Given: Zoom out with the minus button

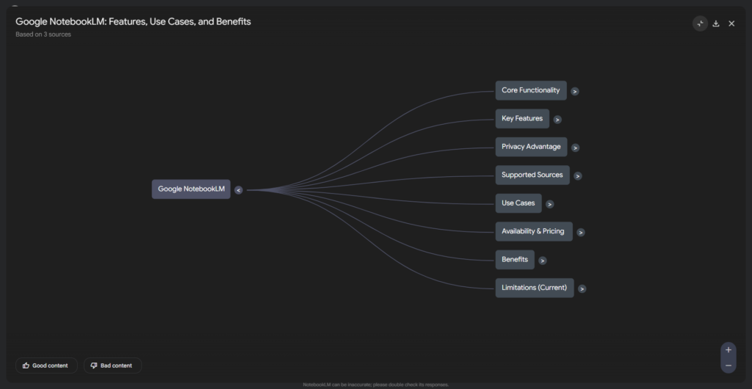Looking at the screenshot, I should tap(728, 366).
